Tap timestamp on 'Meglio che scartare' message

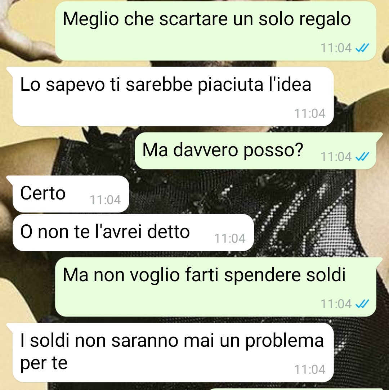336,48
